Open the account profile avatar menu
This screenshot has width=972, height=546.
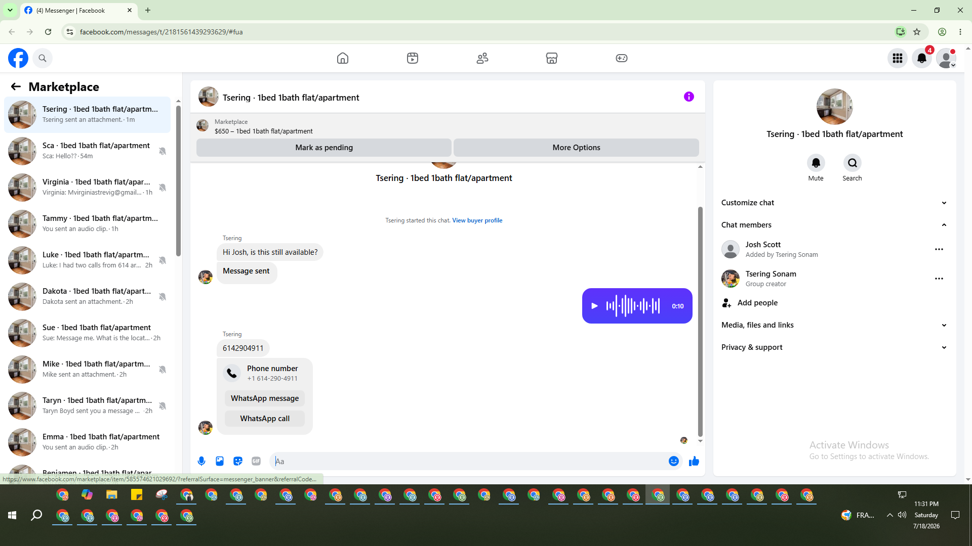[946, 58]
